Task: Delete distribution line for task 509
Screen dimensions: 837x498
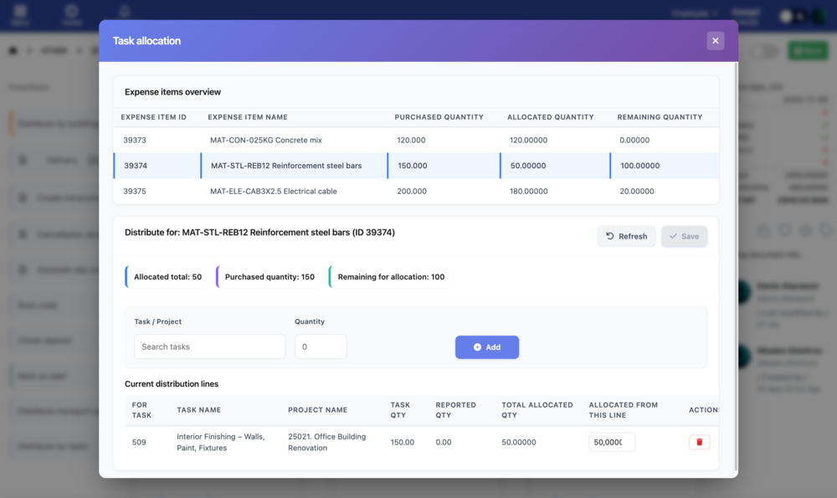Action: point(699,442)
